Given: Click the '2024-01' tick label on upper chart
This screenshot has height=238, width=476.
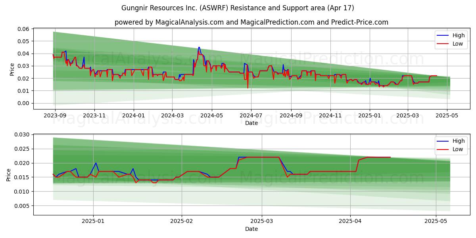Looking at the screenshot, I should (133, 115).
